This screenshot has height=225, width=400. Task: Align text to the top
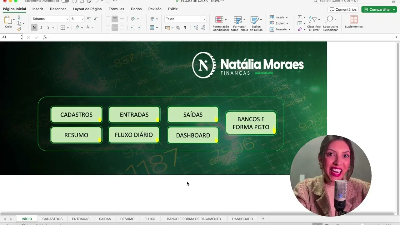pyautogui.click(x=107, y=19)
